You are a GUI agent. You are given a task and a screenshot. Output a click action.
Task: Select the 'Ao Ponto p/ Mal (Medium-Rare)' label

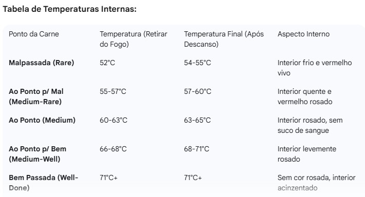[x=36, y=96]
